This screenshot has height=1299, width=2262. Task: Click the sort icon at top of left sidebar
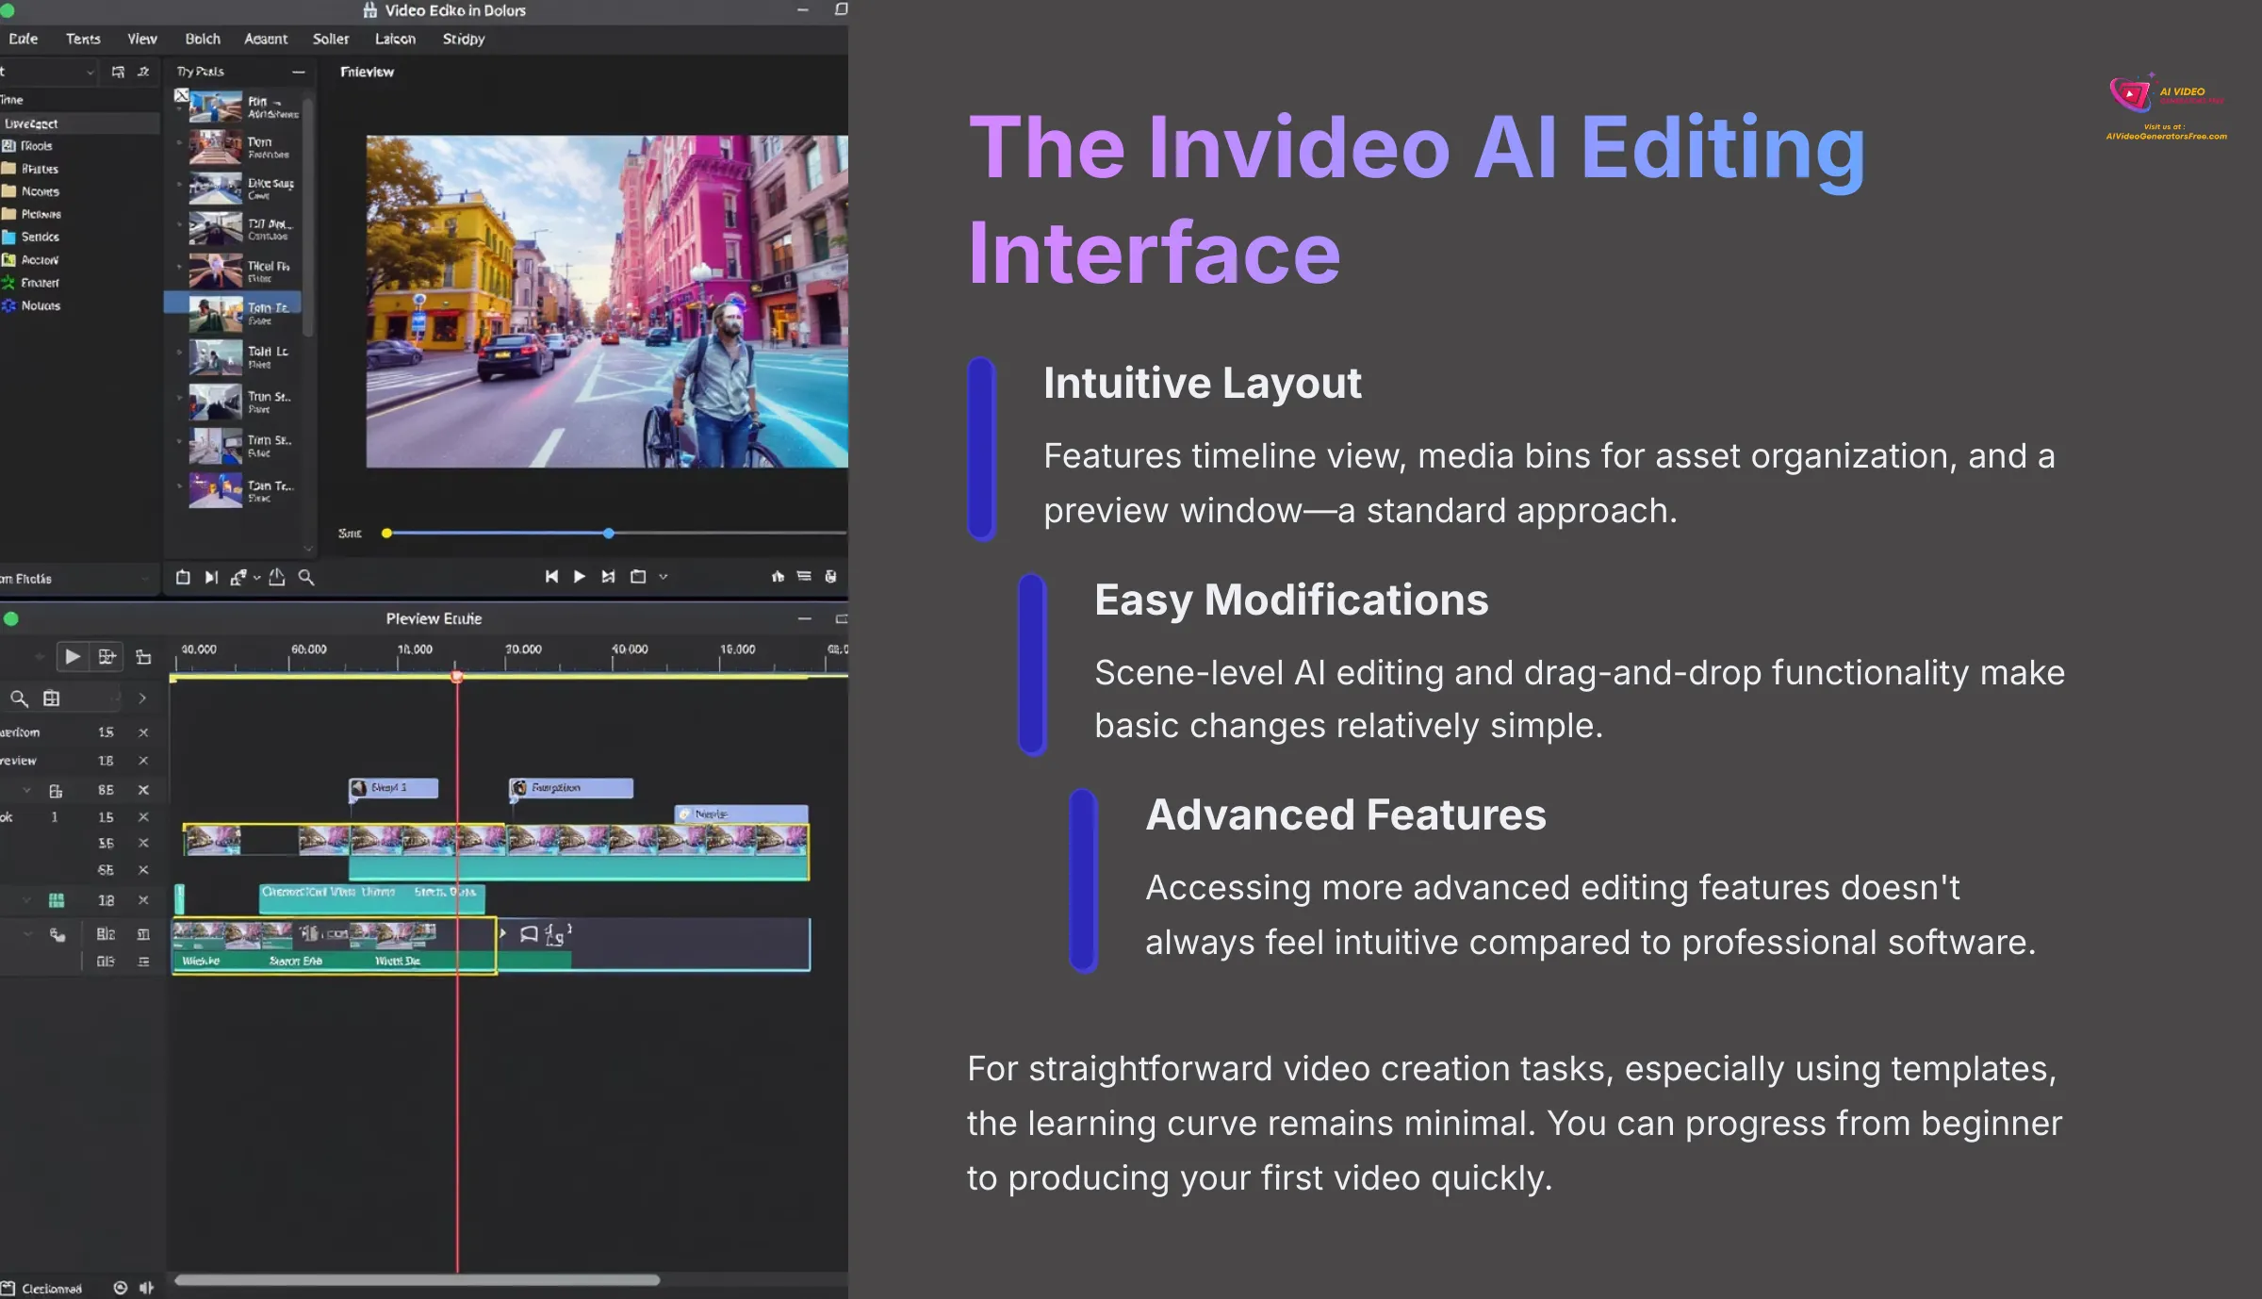[x=143, y=72]
